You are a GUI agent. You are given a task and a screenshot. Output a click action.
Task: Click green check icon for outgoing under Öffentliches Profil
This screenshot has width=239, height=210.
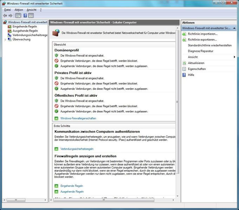(57, 111)
